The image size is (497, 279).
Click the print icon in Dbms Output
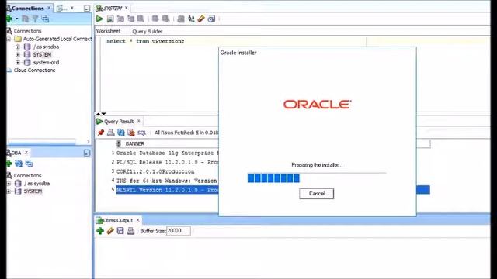click(130, 231)
